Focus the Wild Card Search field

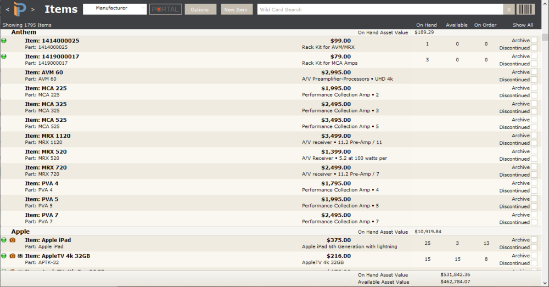pyautogui.click(x=380, y=9)
